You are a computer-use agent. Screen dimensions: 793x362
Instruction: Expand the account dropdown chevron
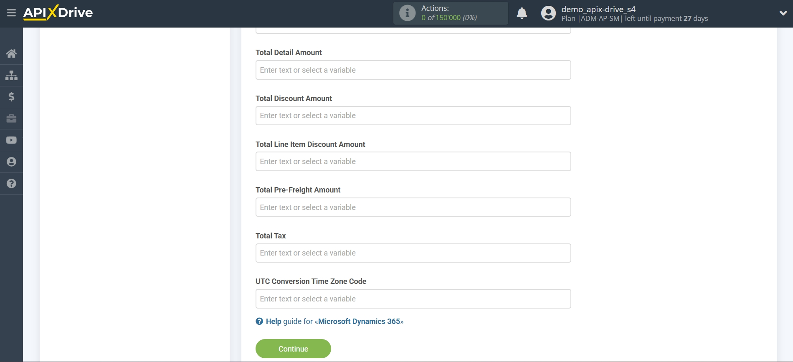coord(783,13)
